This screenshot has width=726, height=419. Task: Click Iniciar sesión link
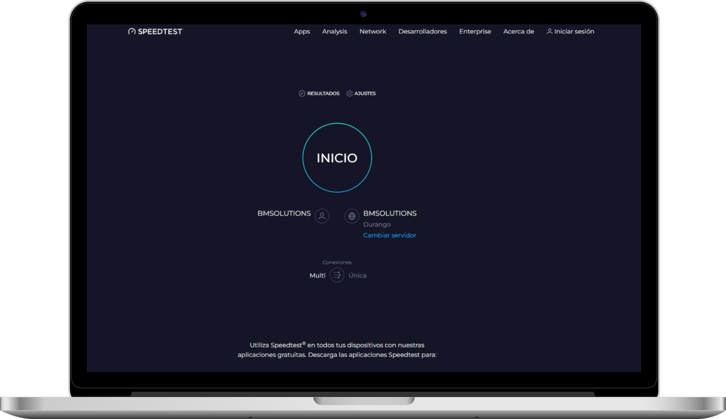[574, 32]
